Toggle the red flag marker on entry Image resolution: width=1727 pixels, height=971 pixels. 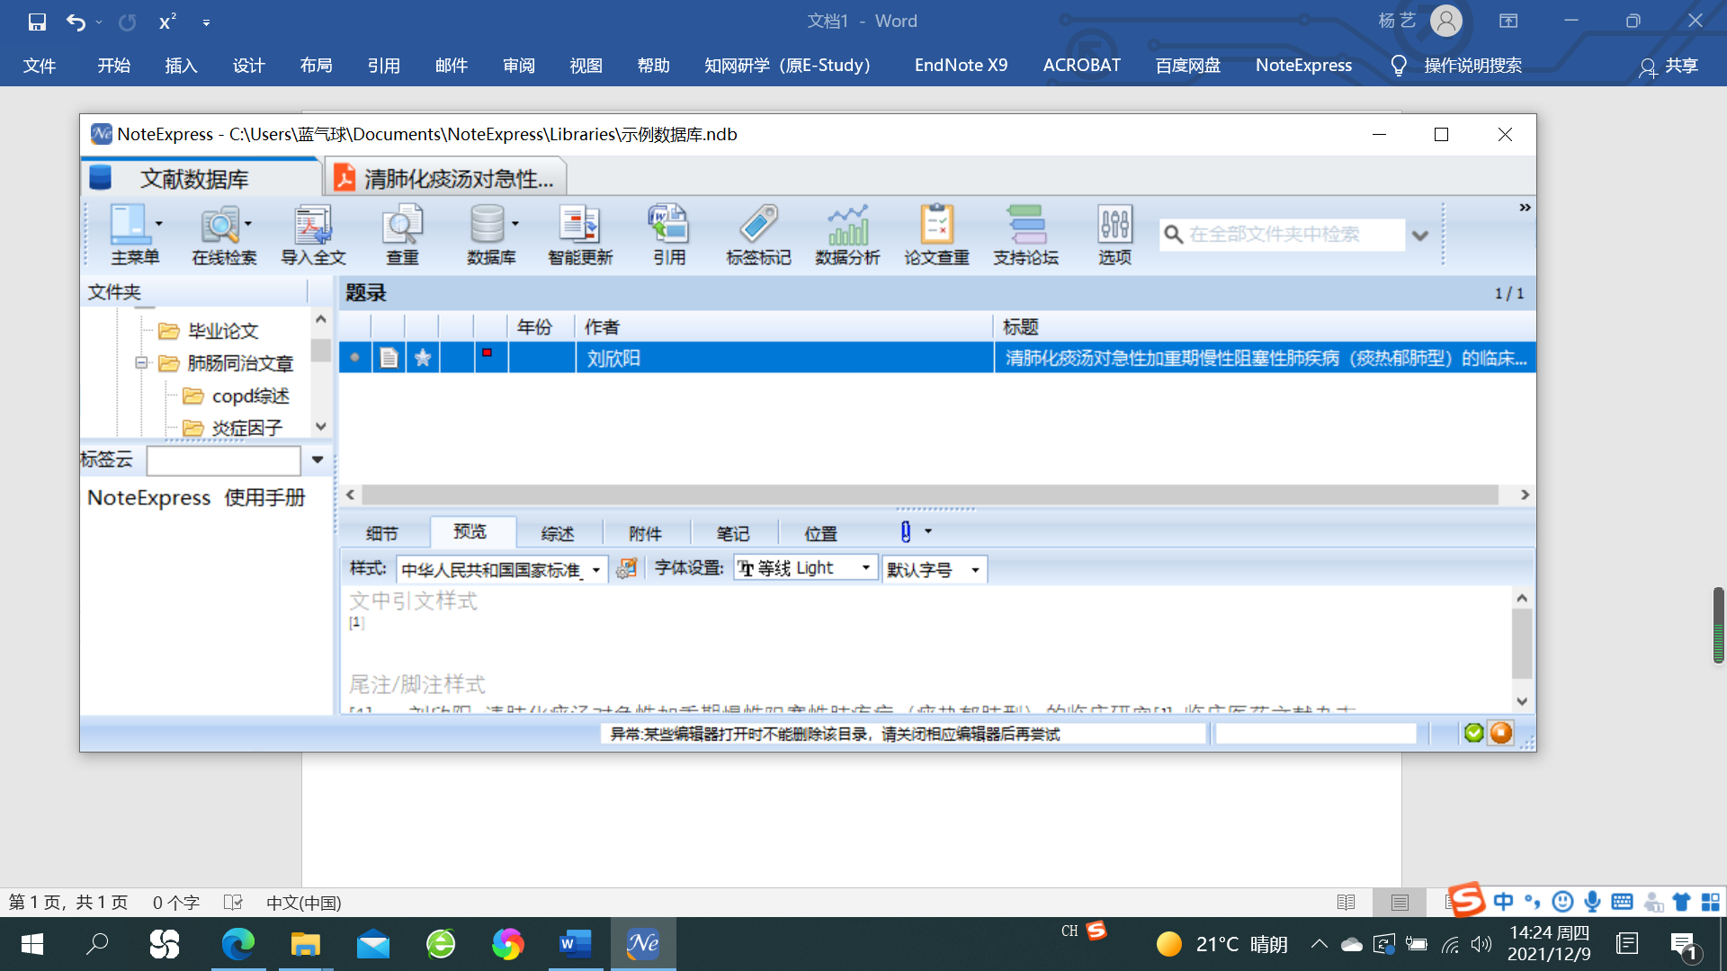[x=487, y=356]
